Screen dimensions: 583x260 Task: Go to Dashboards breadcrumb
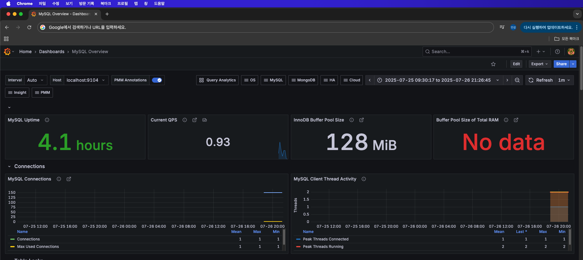(52, 52)
